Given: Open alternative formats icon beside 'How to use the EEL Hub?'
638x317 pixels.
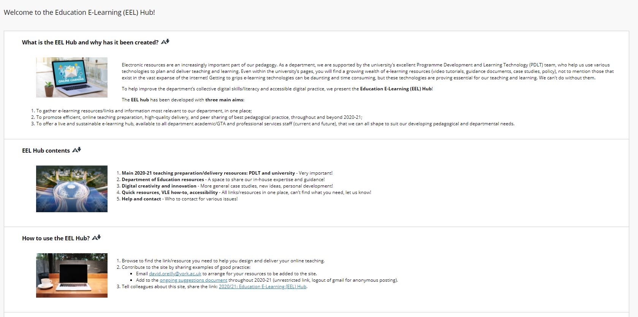Looking at the screenshot, I should click(97, 238).
